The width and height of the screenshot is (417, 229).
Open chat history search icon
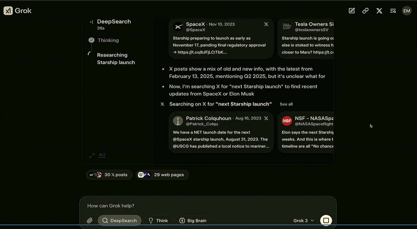click(393, 11)
